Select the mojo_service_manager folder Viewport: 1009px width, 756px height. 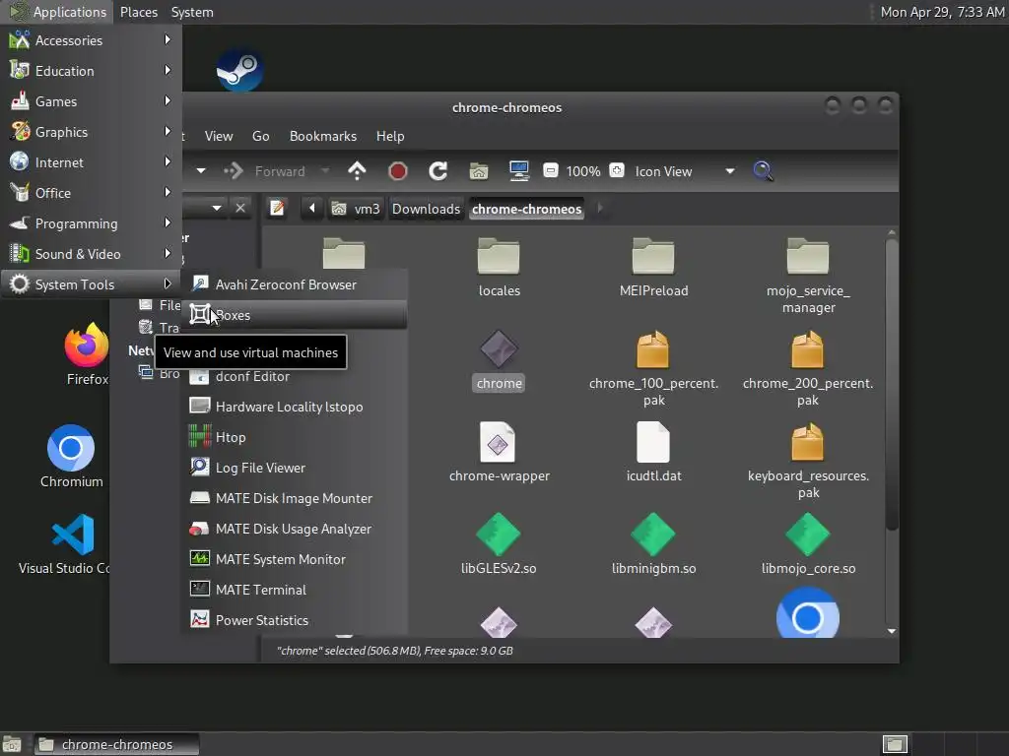[x=808, y=276]
